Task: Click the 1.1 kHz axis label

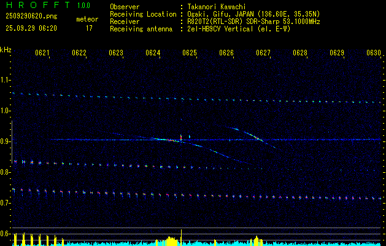Action: click(x=5, y=80)
